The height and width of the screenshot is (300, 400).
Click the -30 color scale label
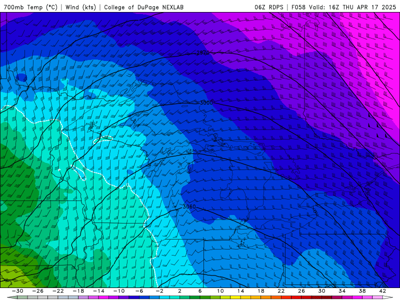coord(17,291)
